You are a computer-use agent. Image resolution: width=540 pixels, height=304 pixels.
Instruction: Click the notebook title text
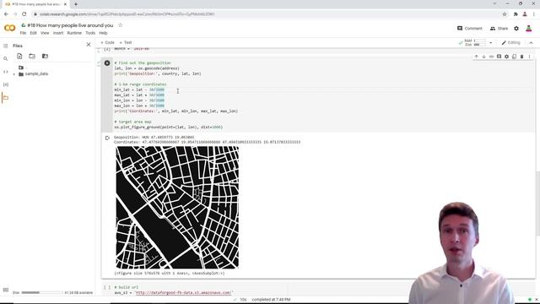pyautogui.click(x=70, y=25)
